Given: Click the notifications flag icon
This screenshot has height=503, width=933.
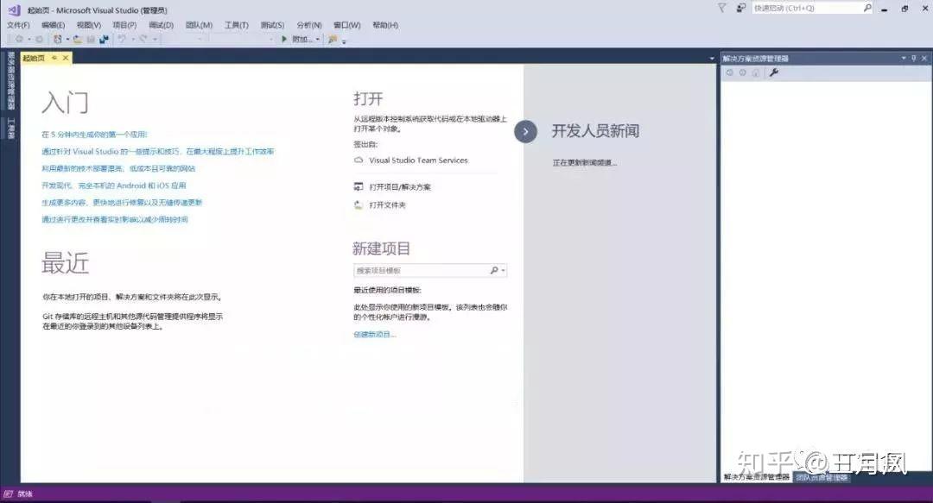Looking at the screenshot, I should [721, 8].
